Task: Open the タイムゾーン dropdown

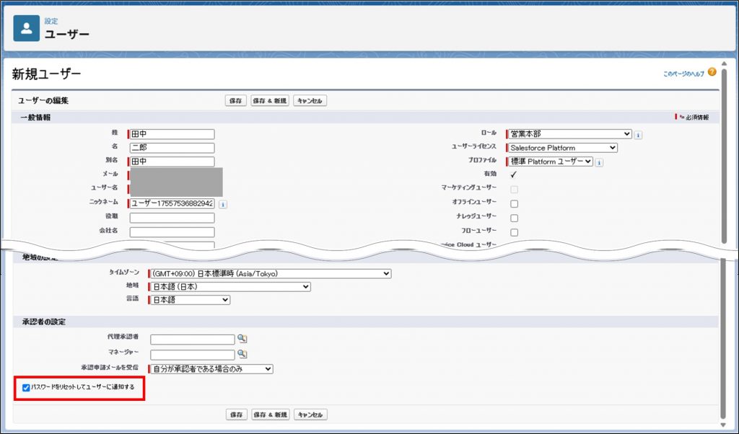Action: (269, 274)
